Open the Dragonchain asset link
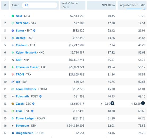The width and height of the screenshot is (147, 138). coord(25,133)
